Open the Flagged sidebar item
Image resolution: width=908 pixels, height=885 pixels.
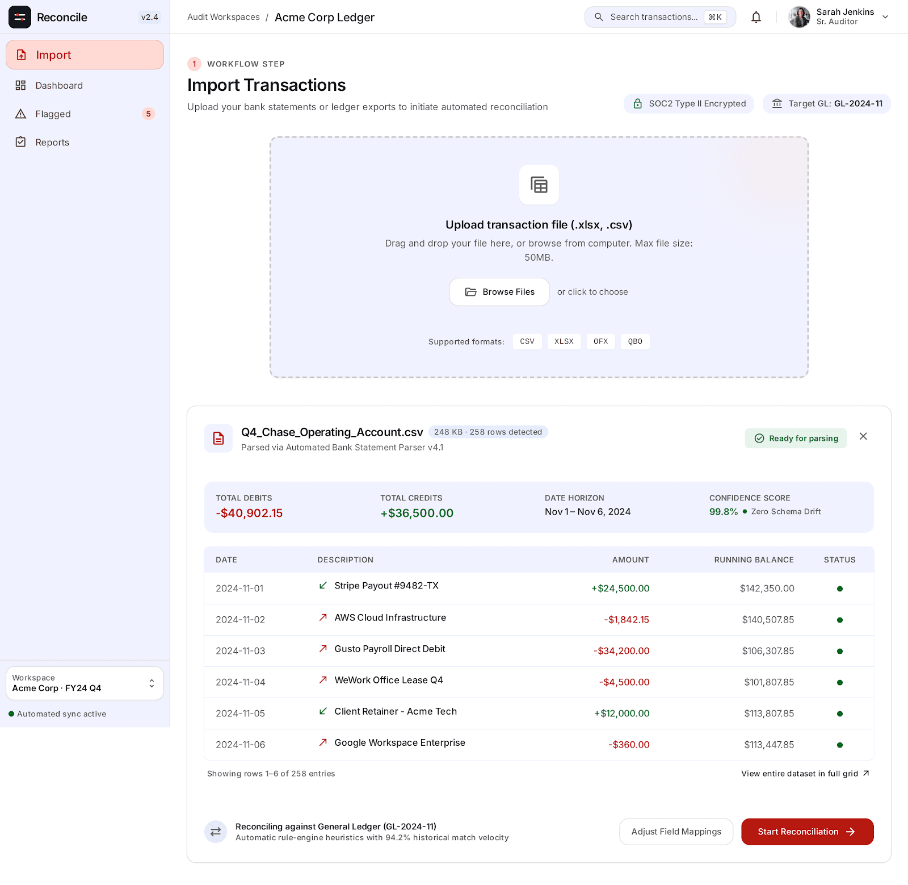(85, 114)
